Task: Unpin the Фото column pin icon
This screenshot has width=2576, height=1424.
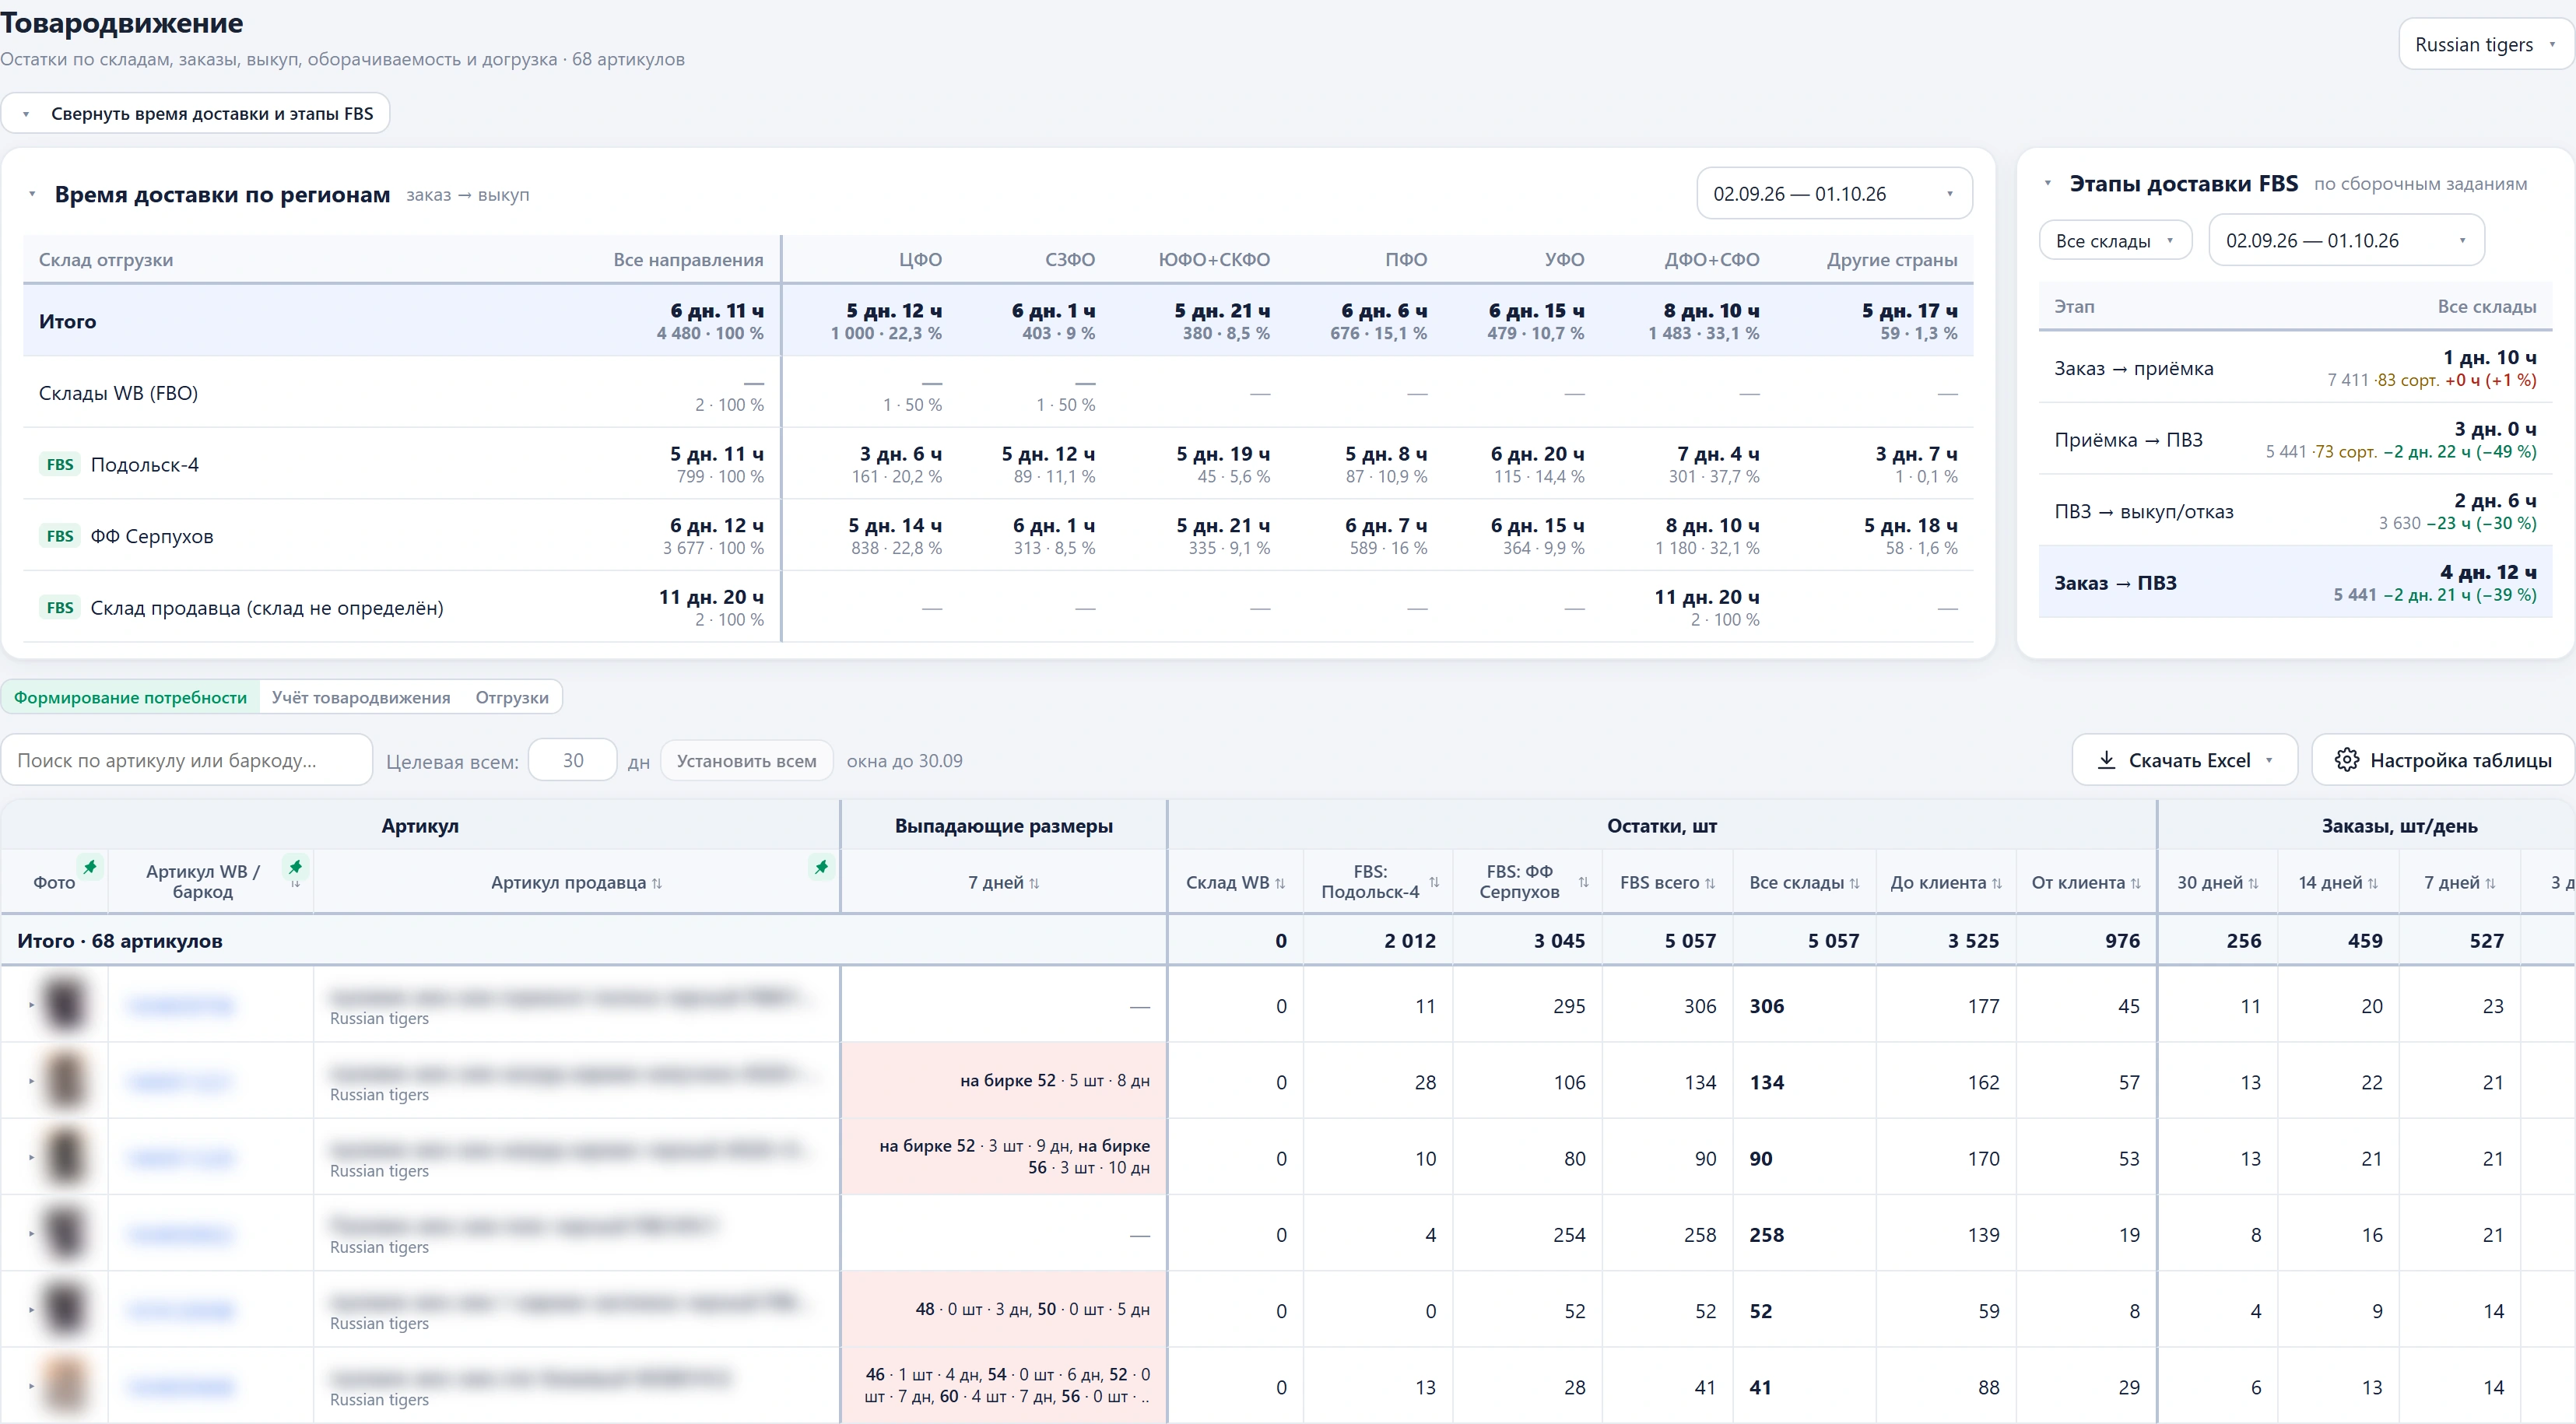Action: 90,867
